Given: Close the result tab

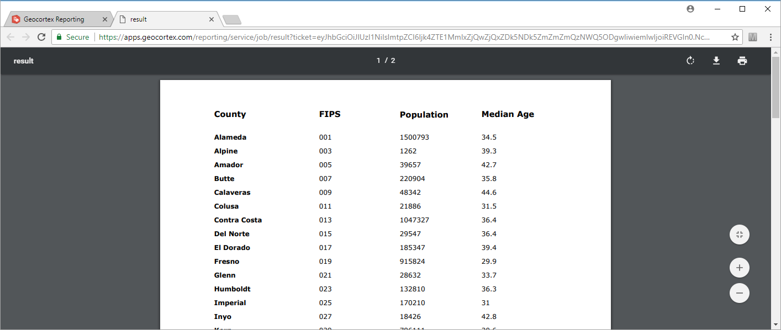Looking at the screenshot, I should 211,19.
